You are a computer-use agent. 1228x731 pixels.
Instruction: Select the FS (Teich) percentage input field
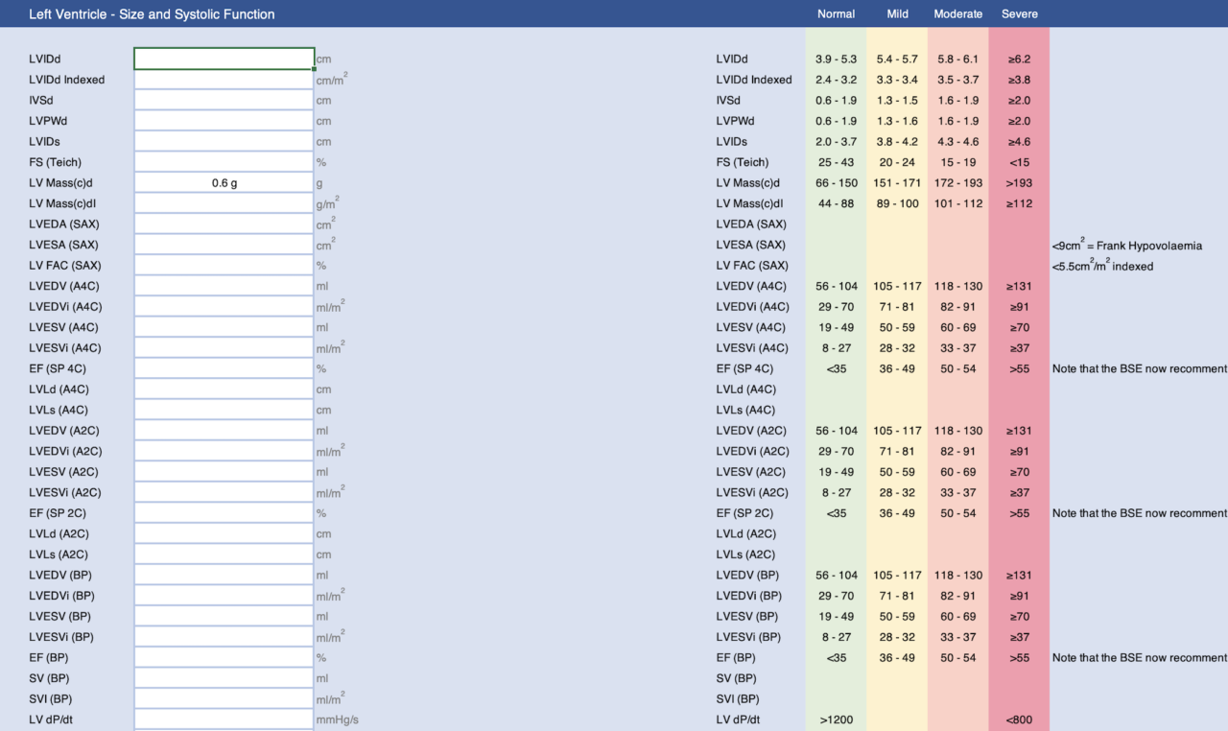224,162
